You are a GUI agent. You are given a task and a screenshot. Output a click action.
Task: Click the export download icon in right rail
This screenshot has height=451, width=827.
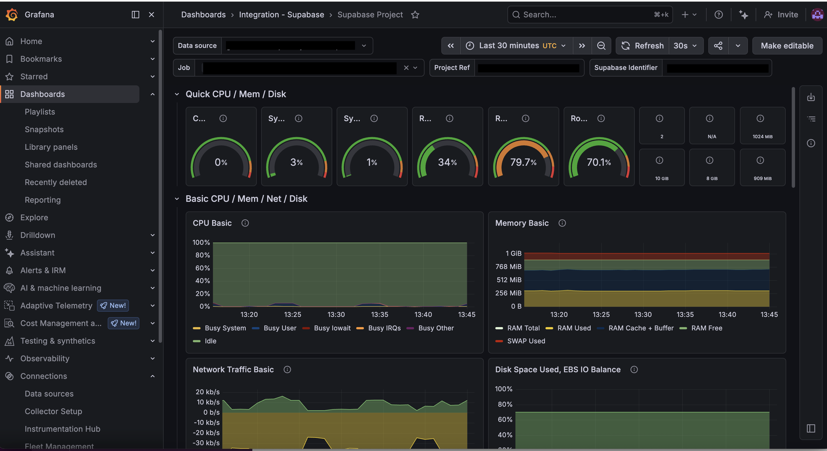coord(811,97)
